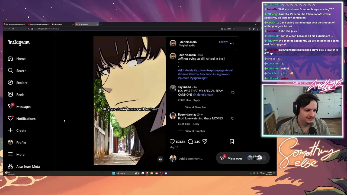
Task: Share the reel via paper plane icon
Action: [x=205, y=142]
